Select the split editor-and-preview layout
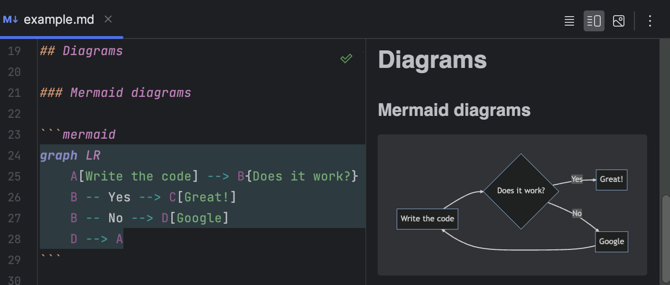The width and height of the screenshot is (670, 285). point(594,21)
